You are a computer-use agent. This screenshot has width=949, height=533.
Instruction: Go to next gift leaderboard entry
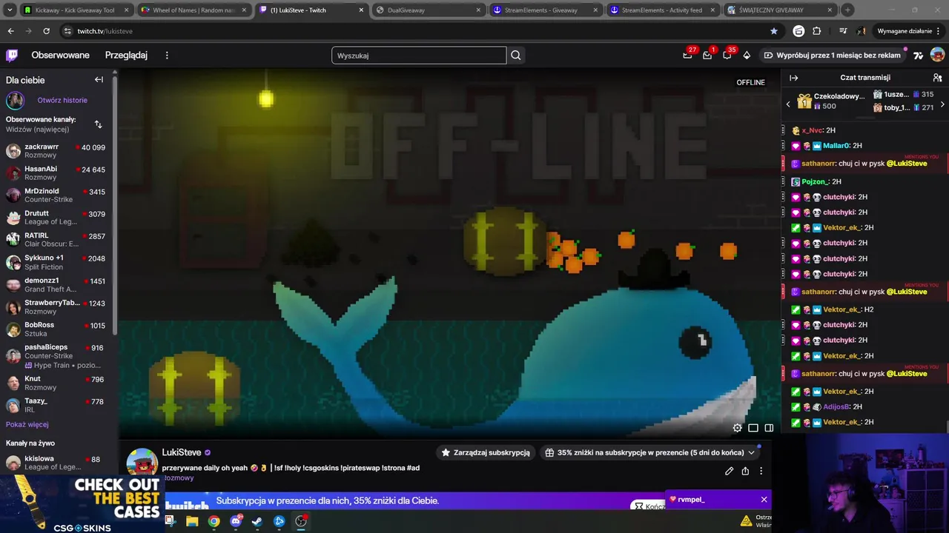point(942,104)
